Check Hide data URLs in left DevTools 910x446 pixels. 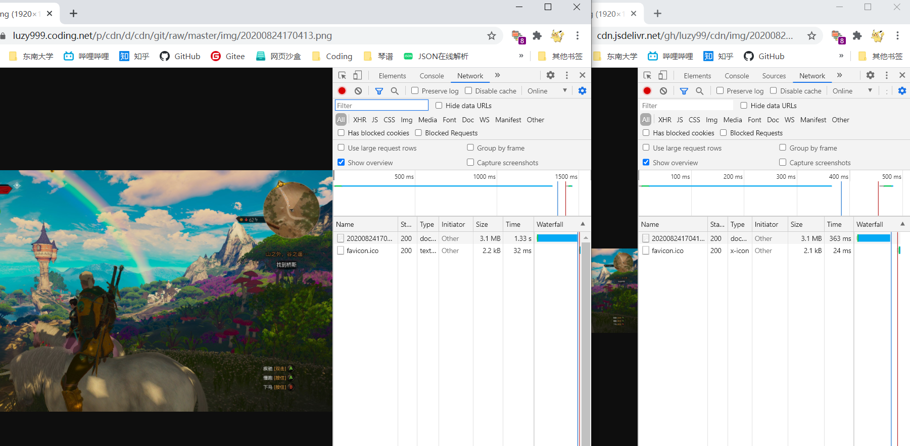coord(439,105)
